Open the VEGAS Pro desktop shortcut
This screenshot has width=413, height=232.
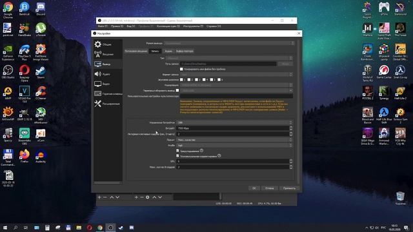25,95
